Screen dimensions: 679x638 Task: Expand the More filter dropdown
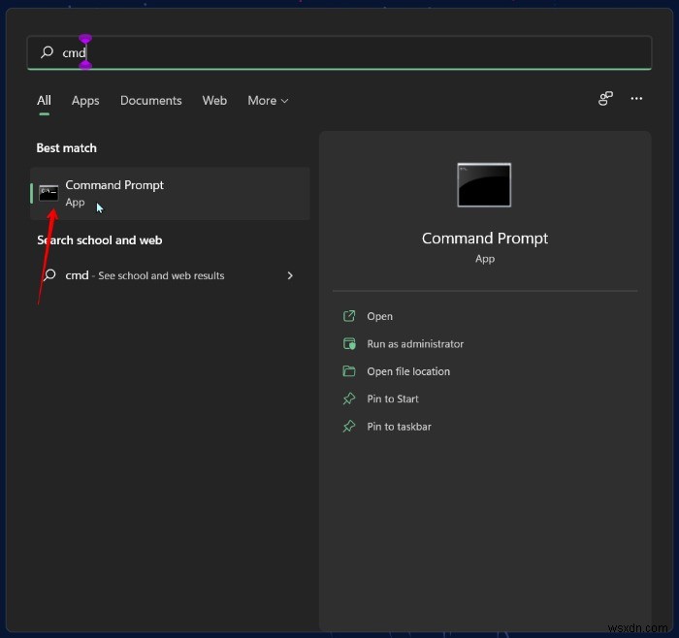tap(268, 101)
